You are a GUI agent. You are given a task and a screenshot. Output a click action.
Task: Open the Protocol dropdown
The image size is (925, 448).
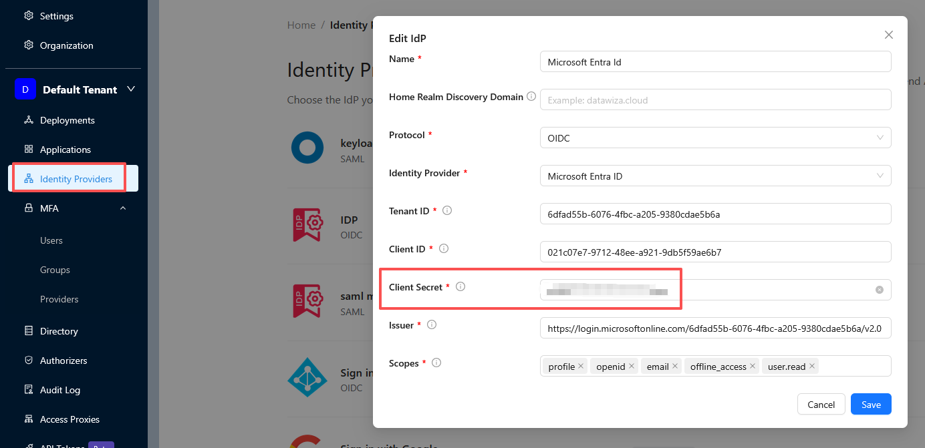coord(716,138)
